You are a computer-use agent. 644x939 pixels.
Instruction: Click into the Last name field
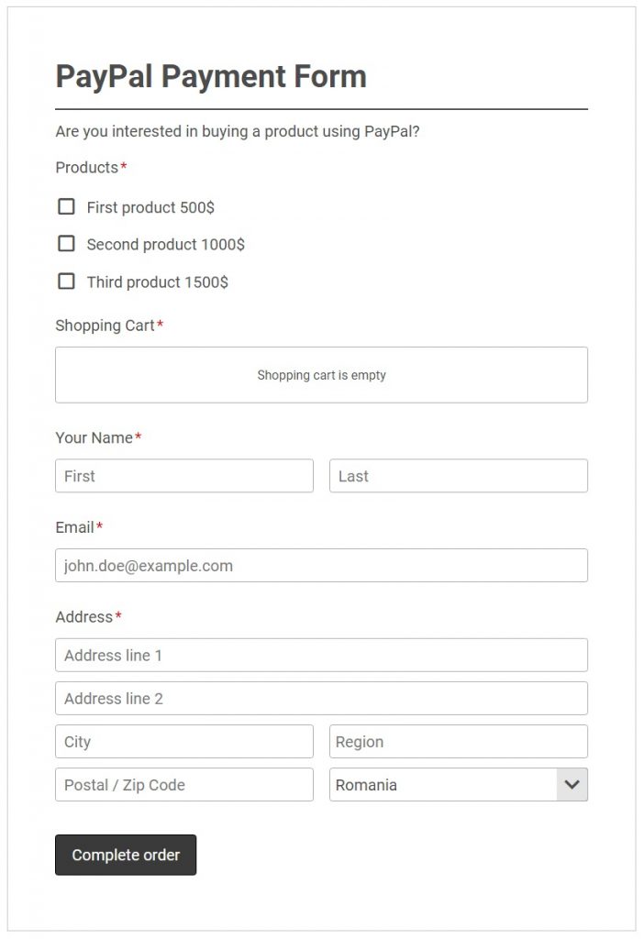(x=459, y=476)
